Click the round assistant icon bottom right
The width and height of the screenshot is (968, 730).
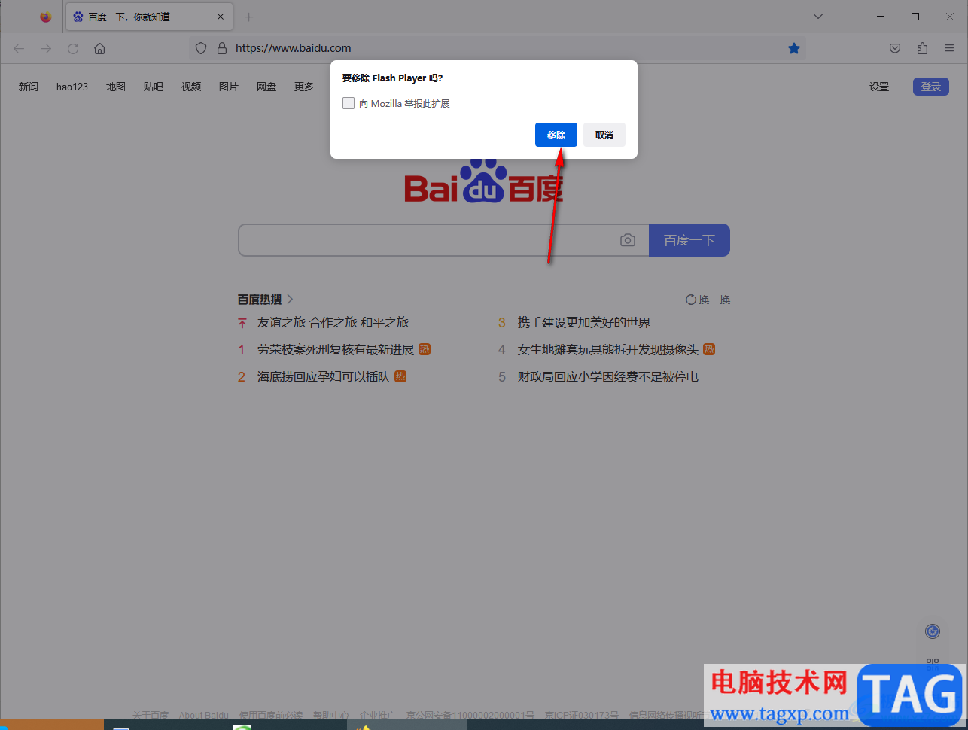pyautogui.click(x=933, y=631)
